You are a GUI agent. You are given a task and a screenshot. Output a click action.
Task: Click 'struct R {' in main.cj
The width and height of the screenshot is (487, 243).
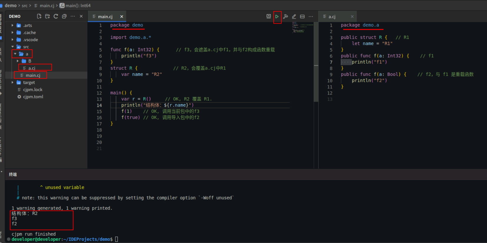tap(124, 68)
